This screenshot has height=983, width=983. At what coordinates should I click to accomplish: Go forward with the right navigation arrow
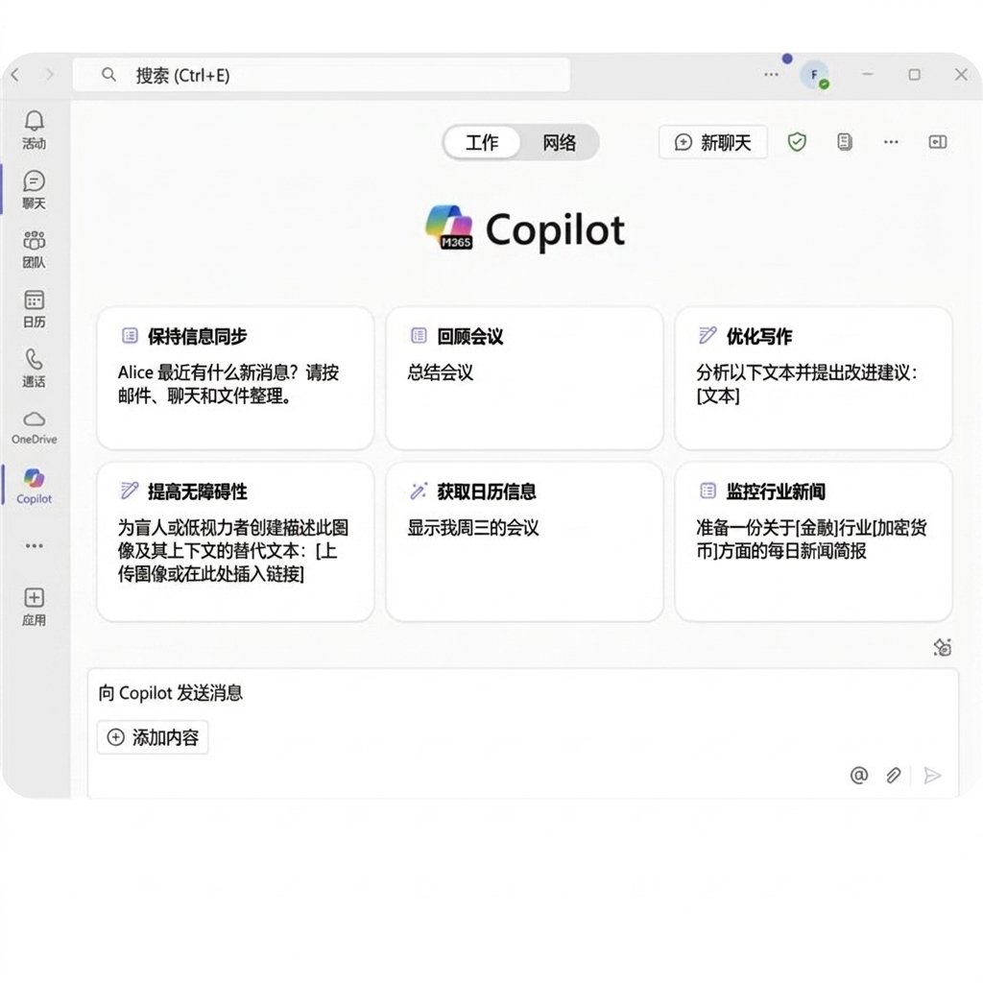point(50,75)
